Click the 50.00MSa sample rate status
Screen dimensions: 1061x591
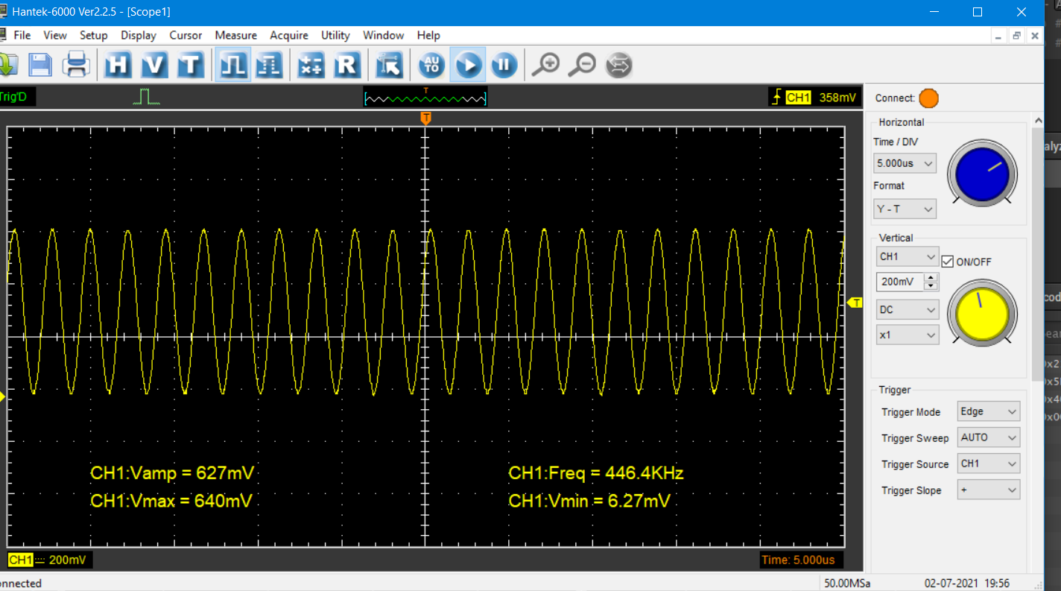click(848, 583)
